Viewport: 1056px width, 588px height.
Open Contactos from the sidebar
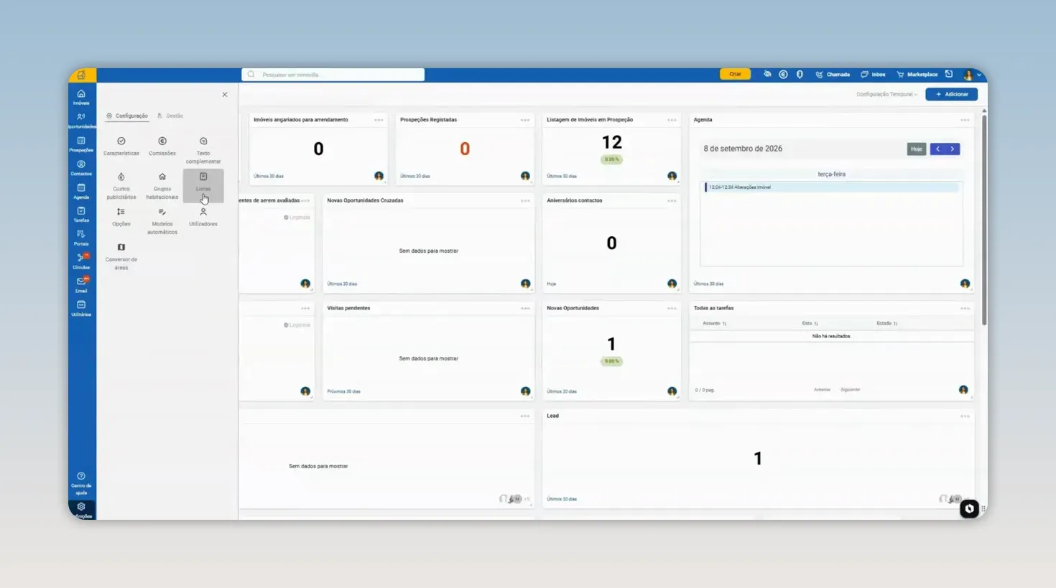point(81,167)
